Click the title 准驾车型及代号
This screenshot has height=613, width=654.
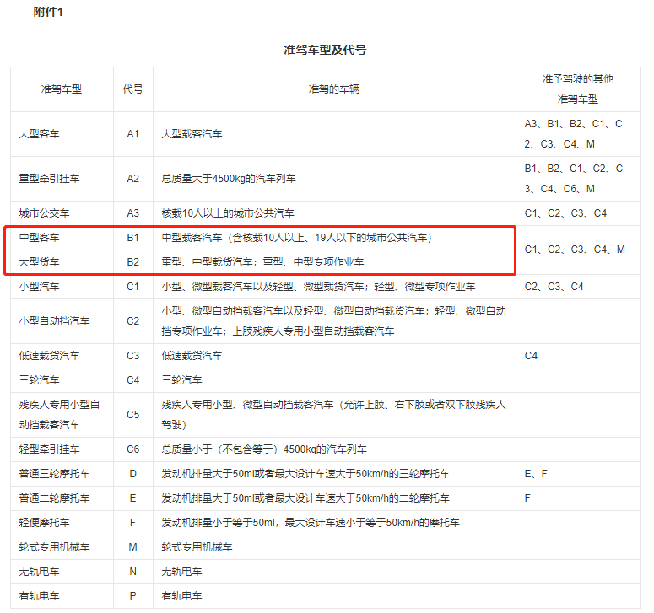tap(325, 50)
